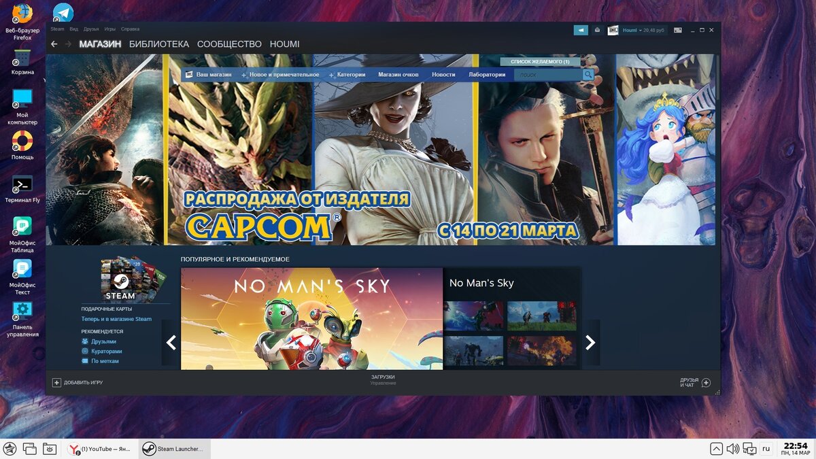Open the Корзина trash desktop icon
The image size is (816, 459).
click(22, 58)
